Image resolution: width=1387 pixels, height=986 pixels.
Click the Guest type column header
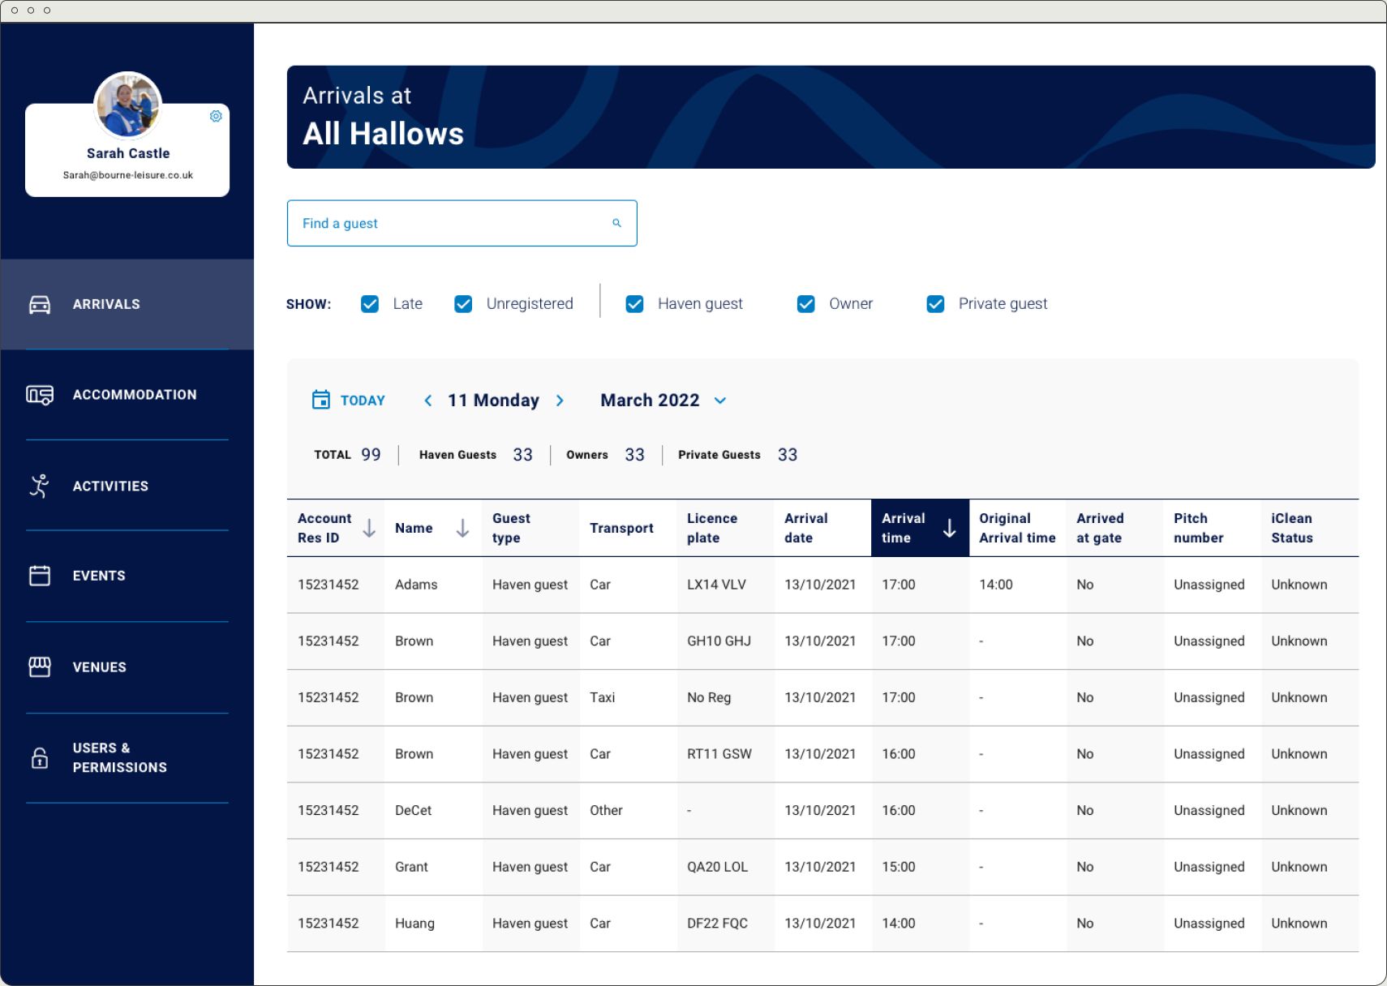point(530,528)
